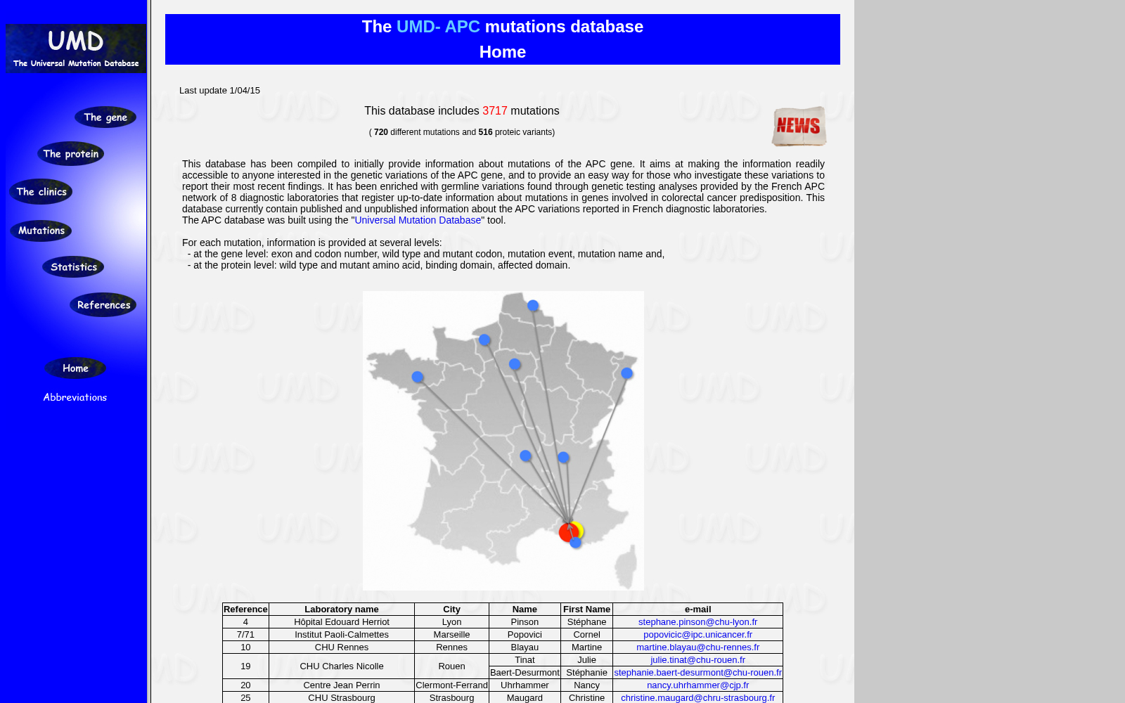Click the 'e-mail' column header
Screen dimensions: 1125x703
[697, 610]
